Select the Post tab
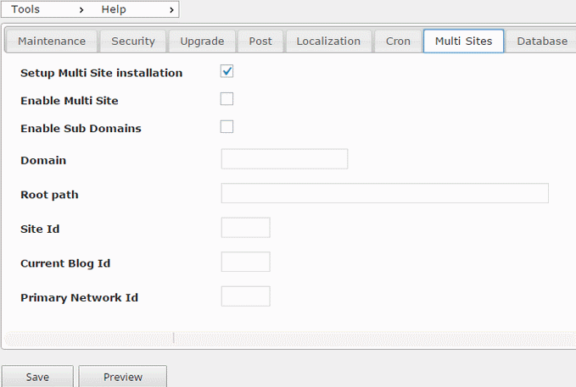576x387 pixels. coord(260,41)
